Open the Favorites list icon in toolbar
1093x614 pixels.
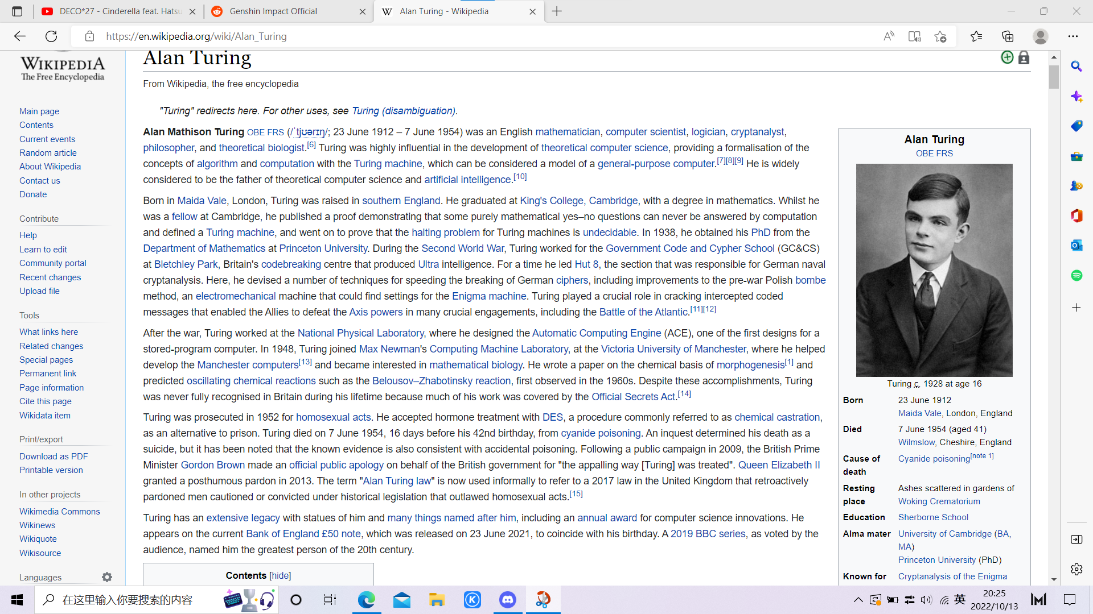coord(976,36)
